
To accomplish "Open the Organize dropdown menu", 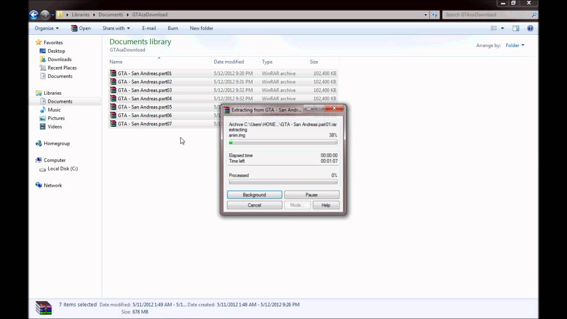I will 47,28.
